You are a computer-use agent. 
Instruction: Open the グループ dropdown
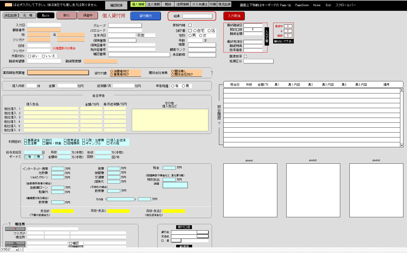coord(125,25)
